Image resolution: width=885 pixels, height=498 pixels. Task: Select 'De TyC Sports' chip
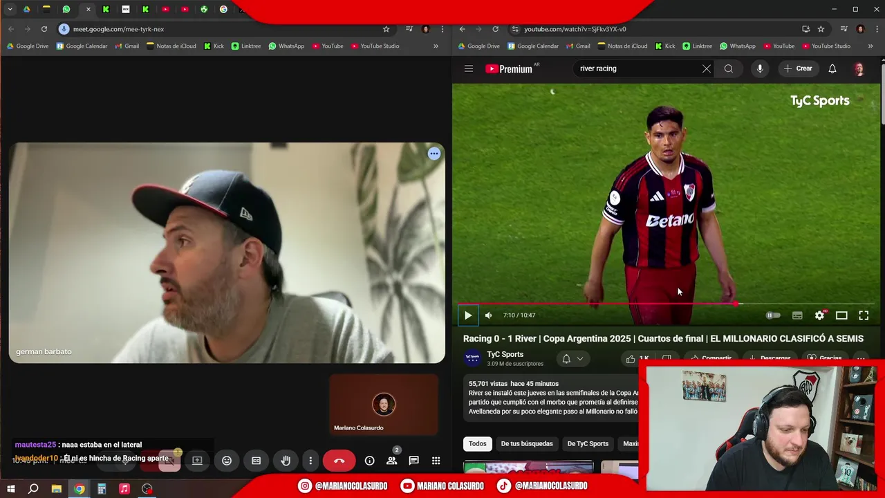[588, 443]
